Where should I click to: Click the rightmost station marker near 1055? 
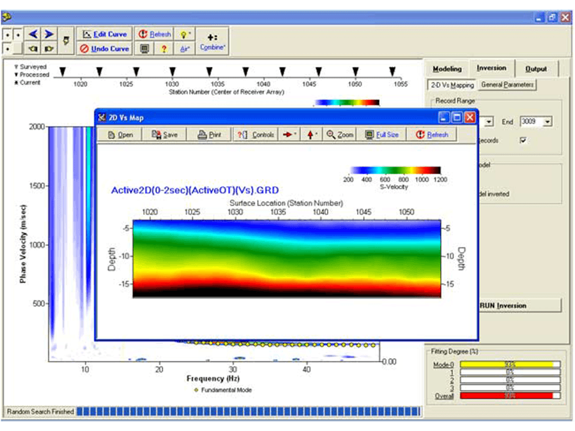point(392,71)
